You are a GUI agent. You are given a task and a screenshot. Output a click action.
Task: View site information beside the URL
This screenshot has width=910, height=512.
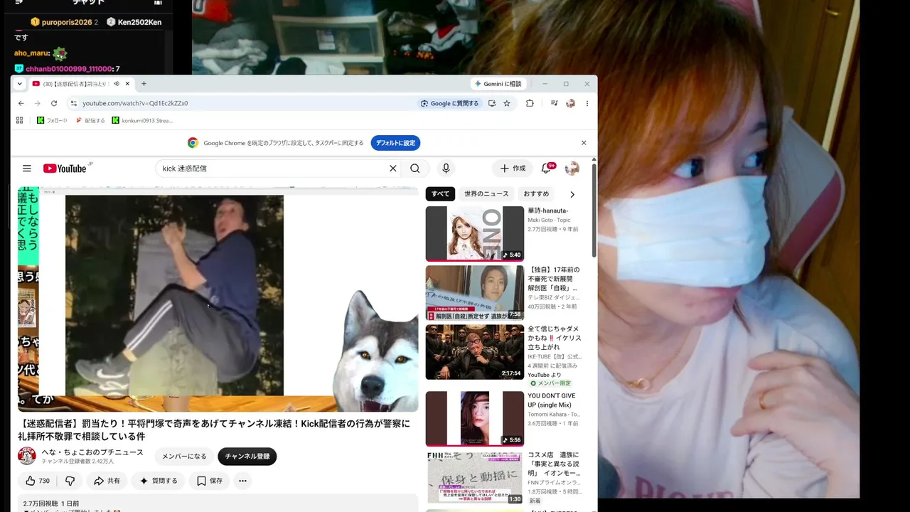click(73, 103)
